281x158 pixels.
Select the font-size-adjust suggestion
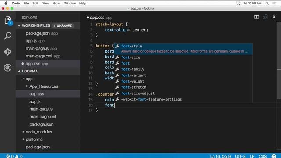click(184, 93)
